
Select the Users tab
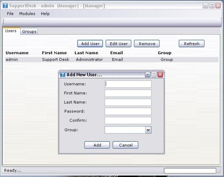pyautogui.click(x=11, y=31)
